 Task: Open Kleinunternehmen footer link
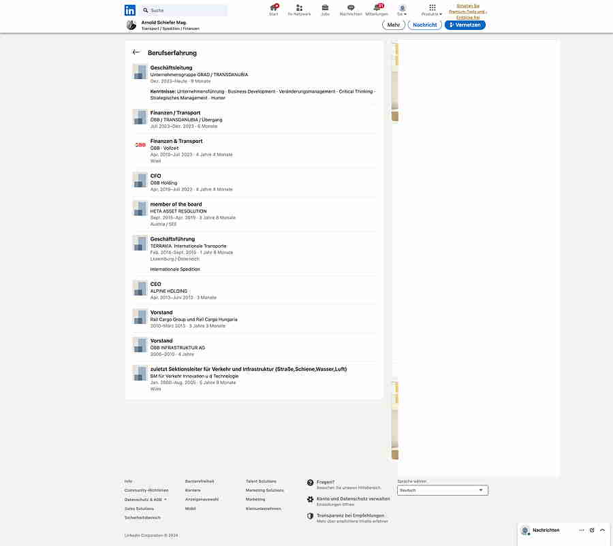click(x=263, y=509)
